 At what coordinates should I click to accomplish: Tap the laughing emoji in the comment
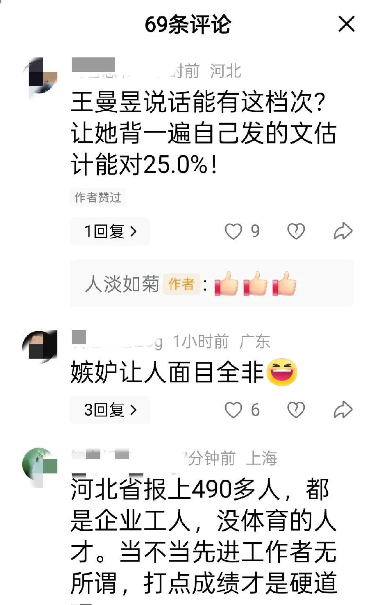[282, 372]
